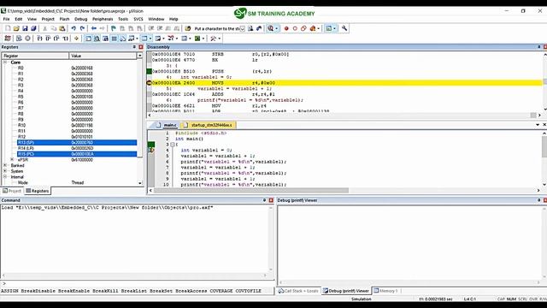Expand the Banked register group

click(x=5, y=165)
